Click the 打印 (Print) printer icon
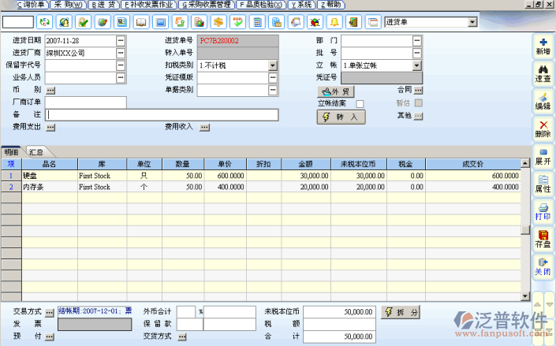556x346 pixels. point(543,211)
